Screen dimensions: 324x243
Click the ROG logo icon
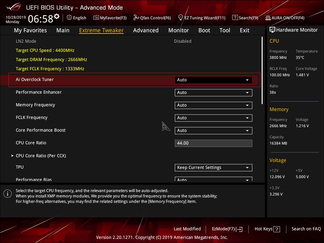[x=14, y=7]
